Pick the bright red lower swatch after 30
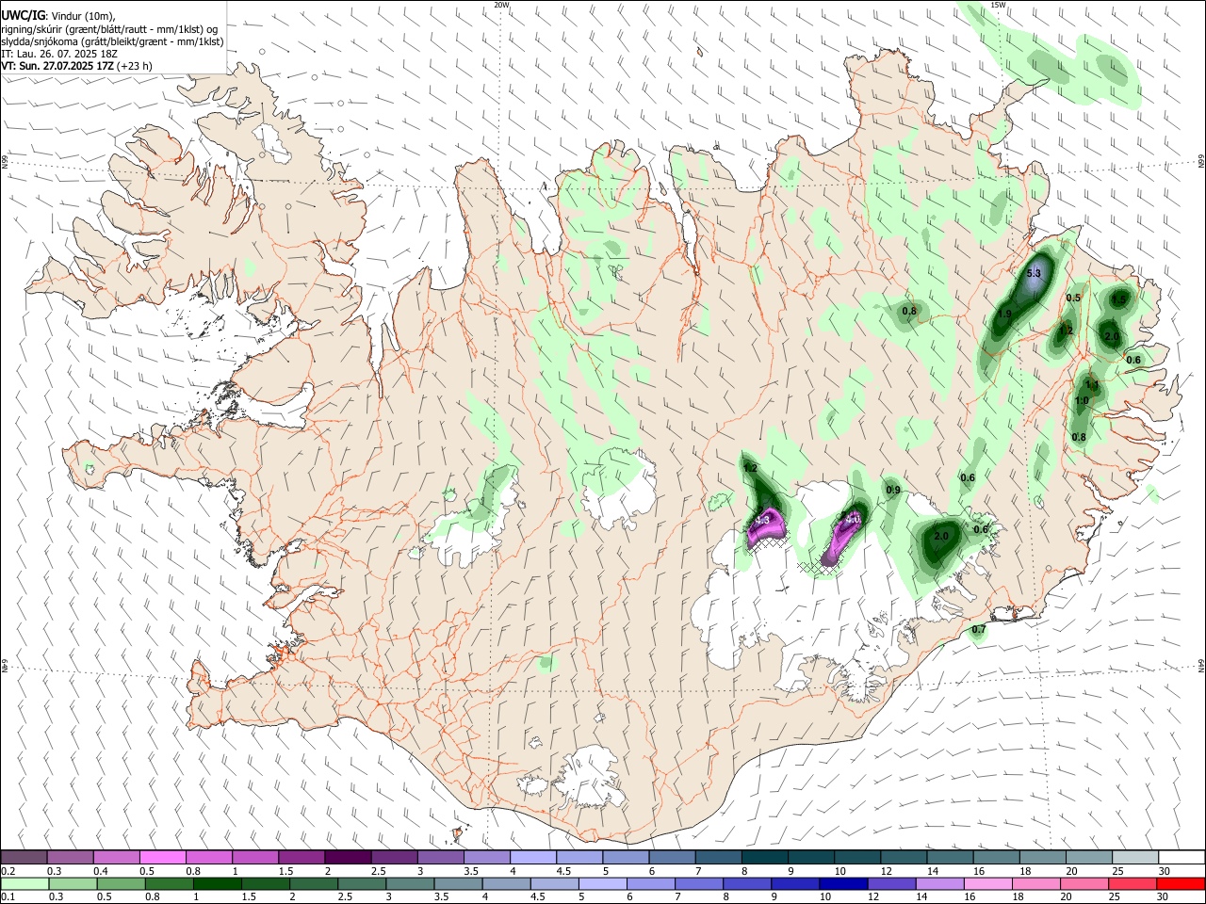 1181,883
